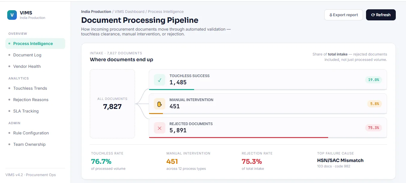406x183 pixels.
Task: Click Manual Intervention progress bar
Action: pyautogui.click(x=268, y=113)
